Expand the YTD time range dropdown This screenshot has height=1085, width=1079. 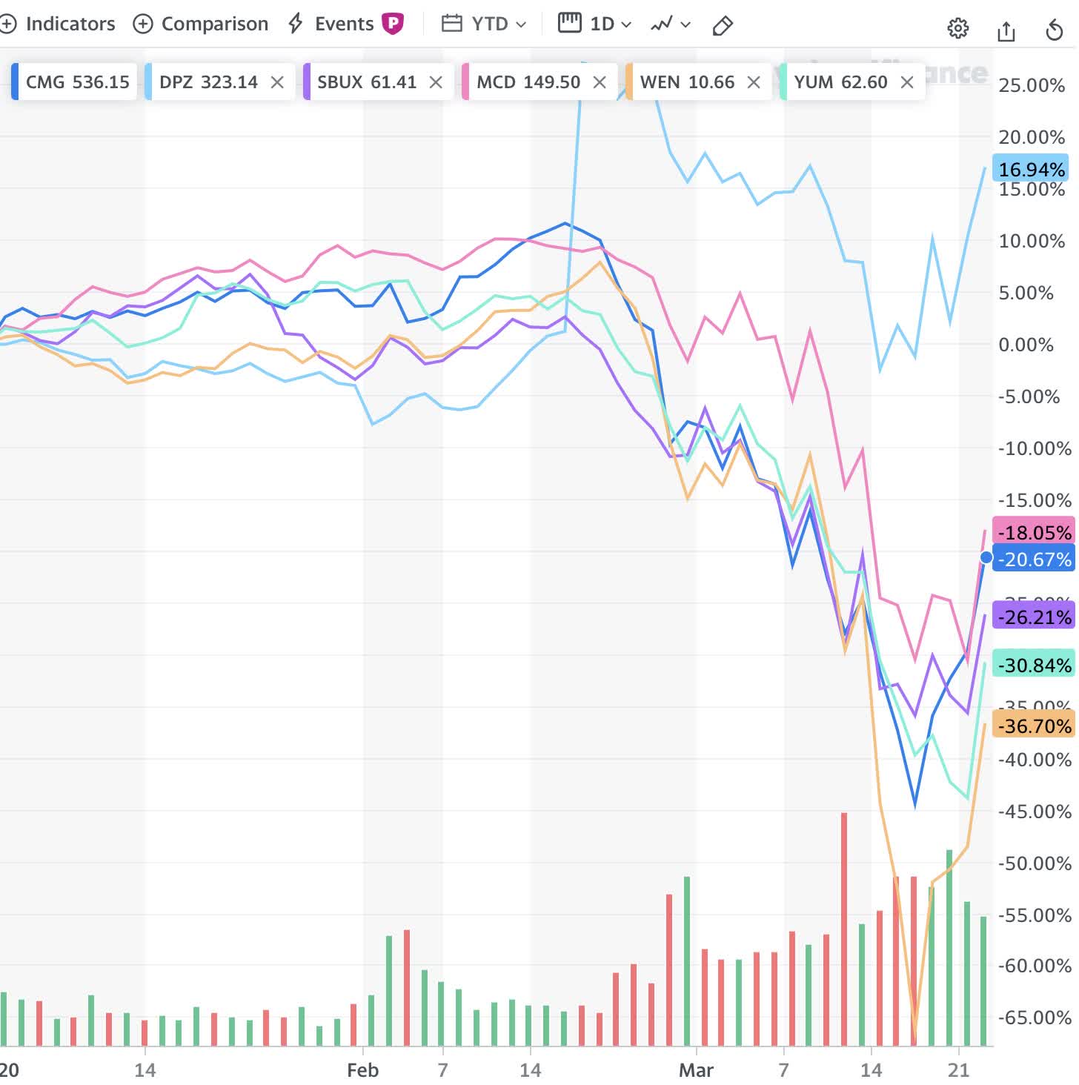click(x=522, y=24)
